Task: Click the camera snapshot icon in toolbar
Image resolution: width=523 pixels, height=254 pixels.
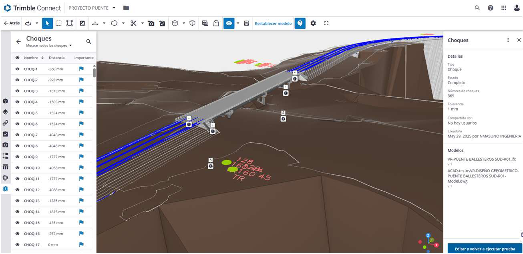Action: tap(151, 24)
